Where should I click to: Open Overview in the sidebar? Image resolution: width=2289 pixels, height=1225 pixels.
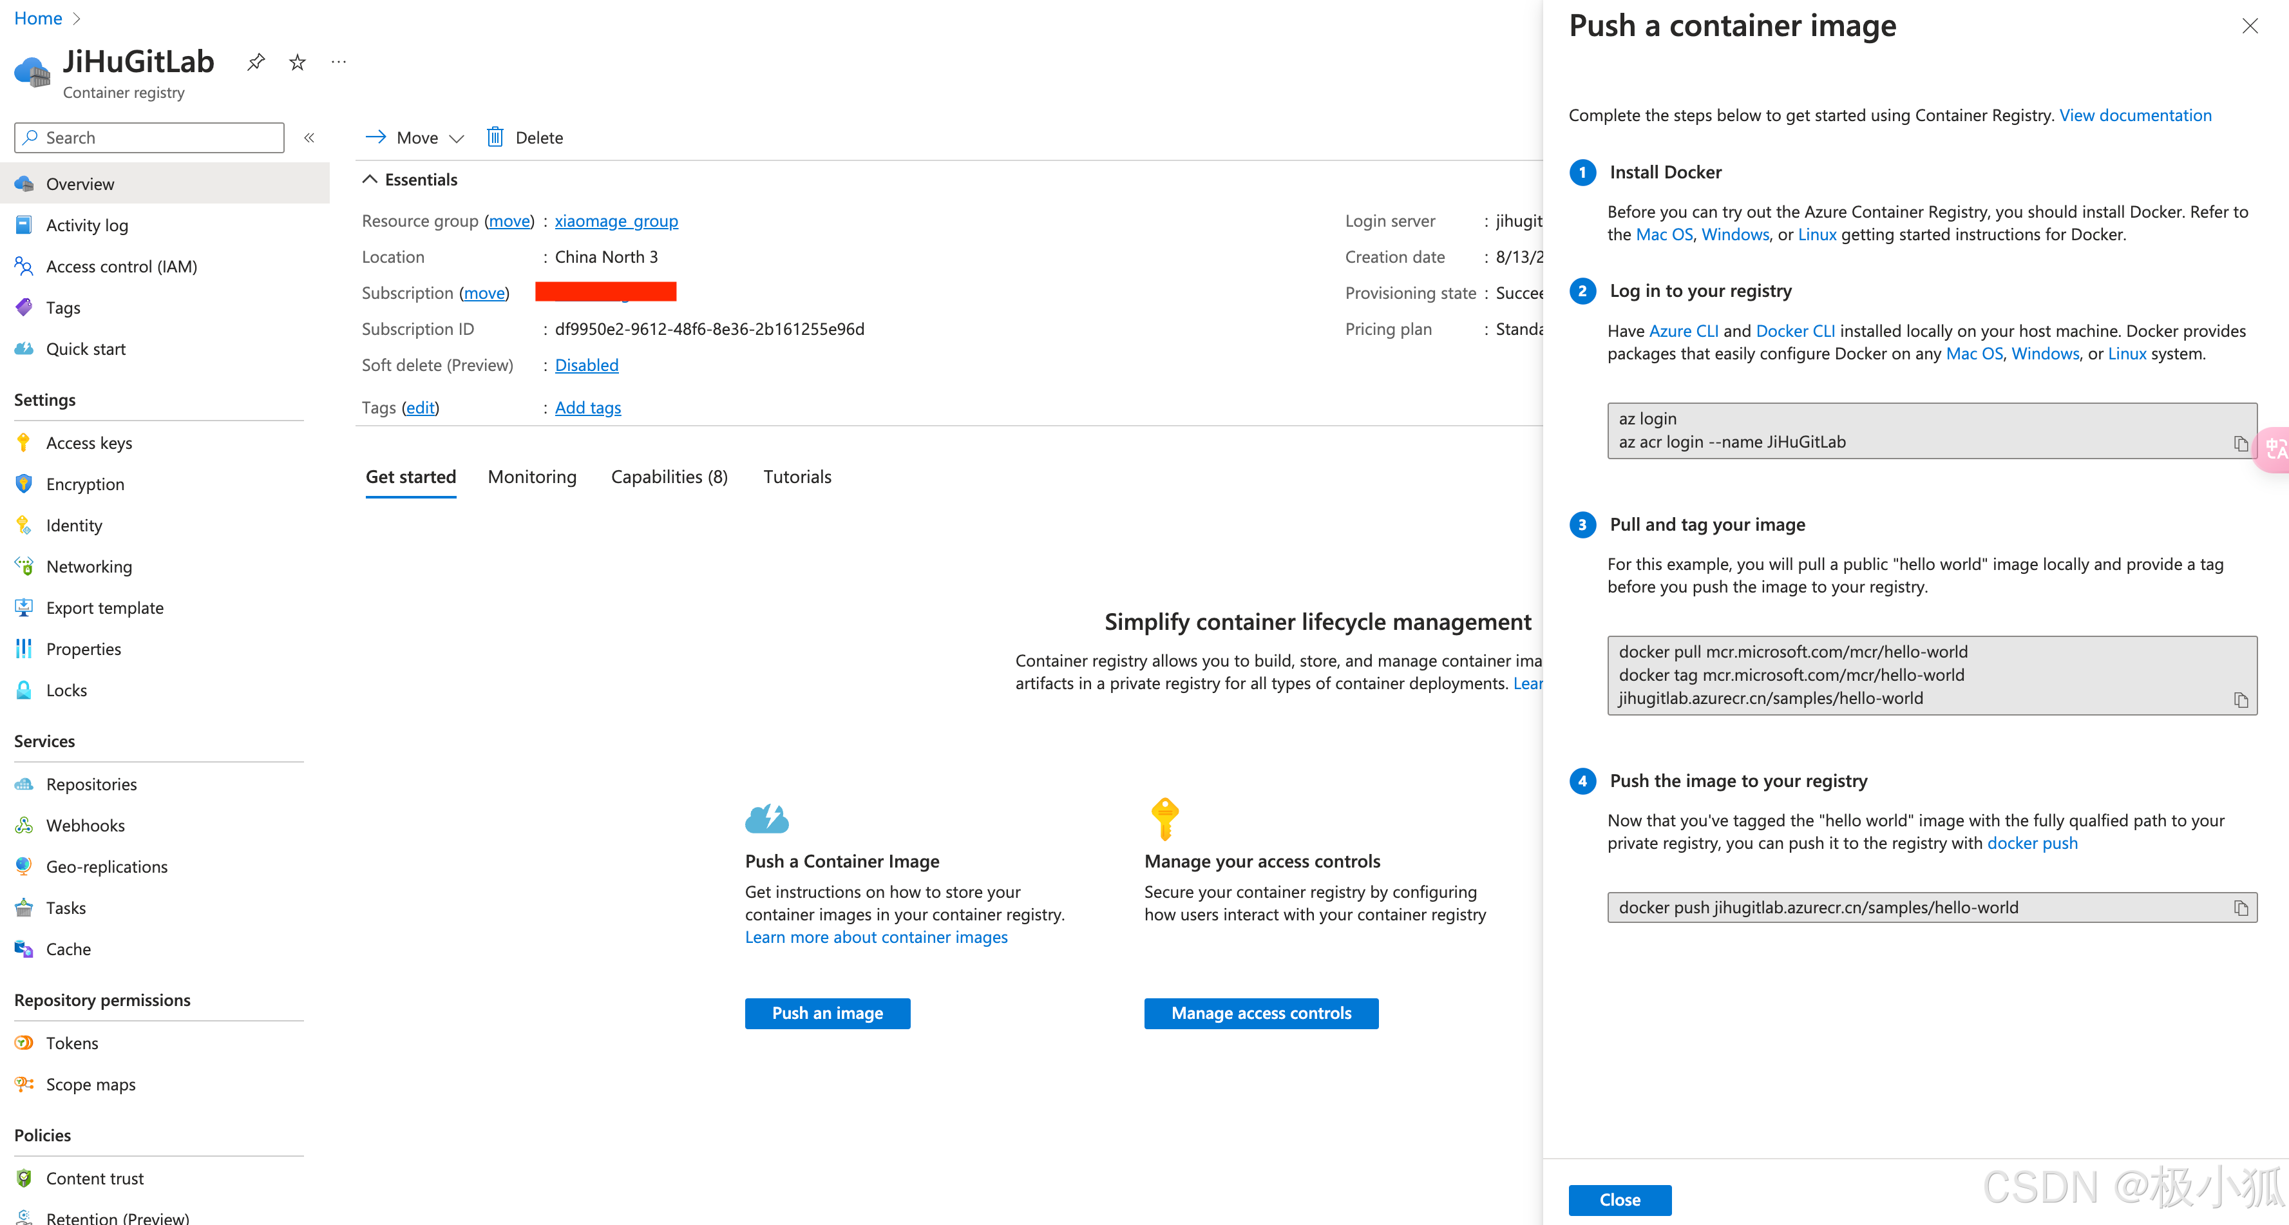(x=166, y=184)
